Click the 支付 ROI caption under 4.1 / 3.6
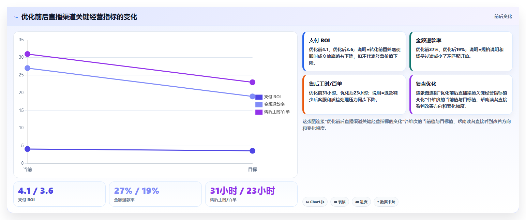 coord(26,200)
